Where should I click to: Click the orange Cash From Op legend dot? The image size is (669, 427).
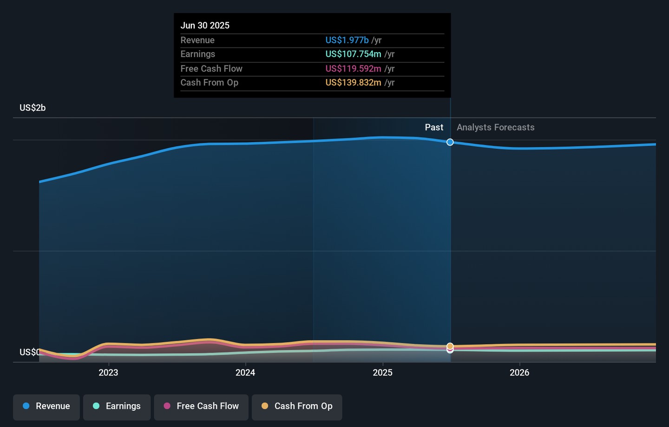[x=265, y=406]
